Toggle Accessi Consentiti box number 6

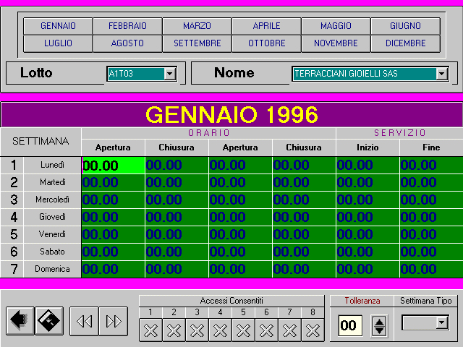266,330
